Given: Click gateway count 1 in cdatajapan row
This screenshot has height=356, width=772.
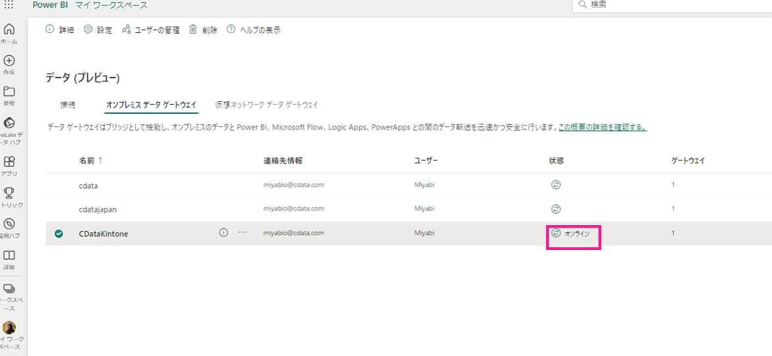Looking at the screenshot, I should pyautogui.click(x=673, y=209).
